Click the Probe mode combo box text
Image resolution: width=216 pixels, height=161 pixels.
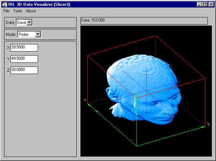26,34
